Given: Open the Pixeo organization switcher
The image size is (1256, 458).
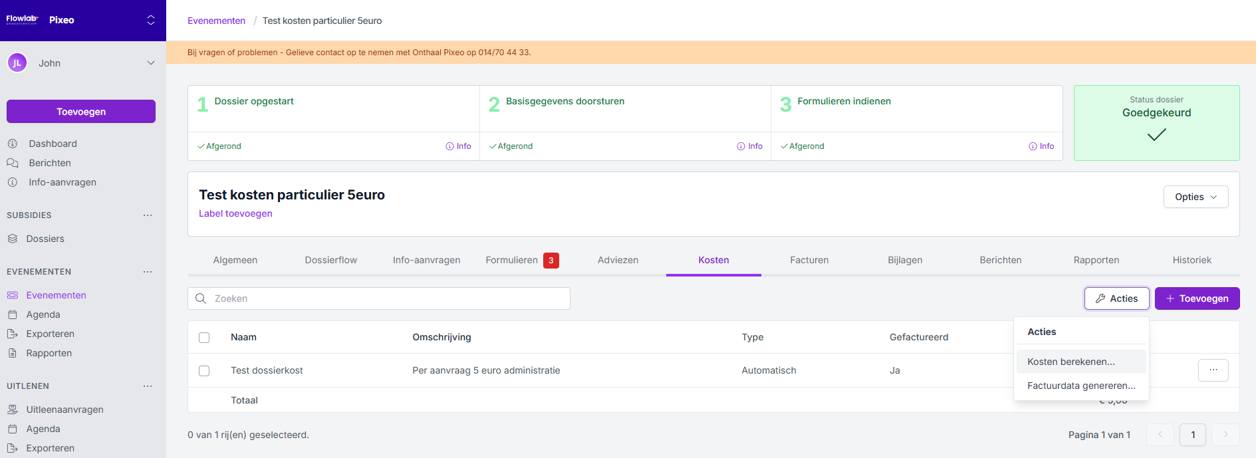Looking at the screenshot, I should click(151, 20).
